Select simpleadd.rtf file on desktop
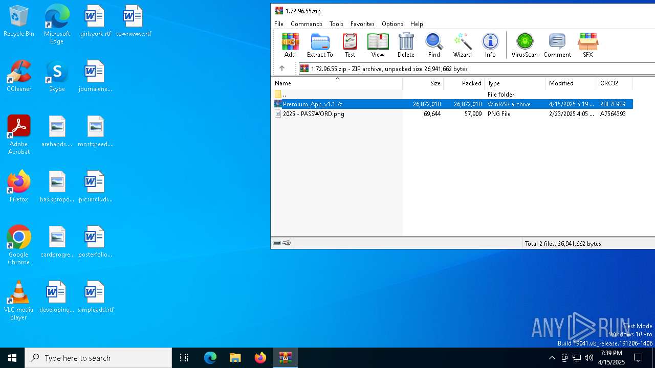Screen dimensions: 655x368 (x=95, y=297)
